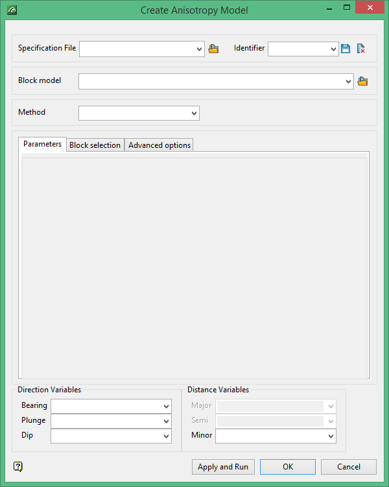
Task: Browse for a block model via folder icon
Action: pyautogui.click(x=362, y=81)
